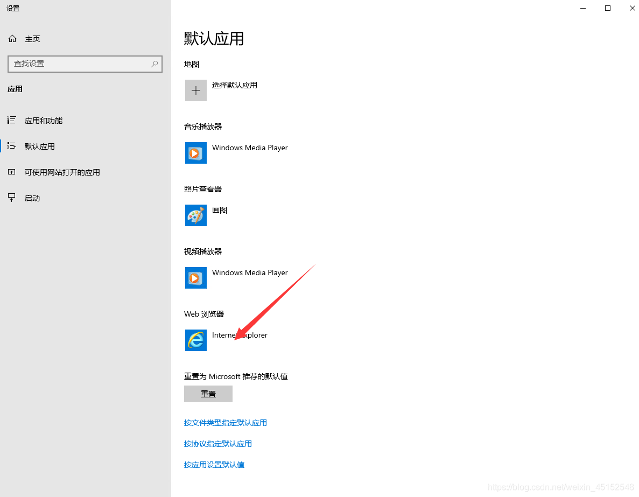Screen dimensions: 639x497
Task: Click the 视频播放器 category label
Action: tap(203, 251)
